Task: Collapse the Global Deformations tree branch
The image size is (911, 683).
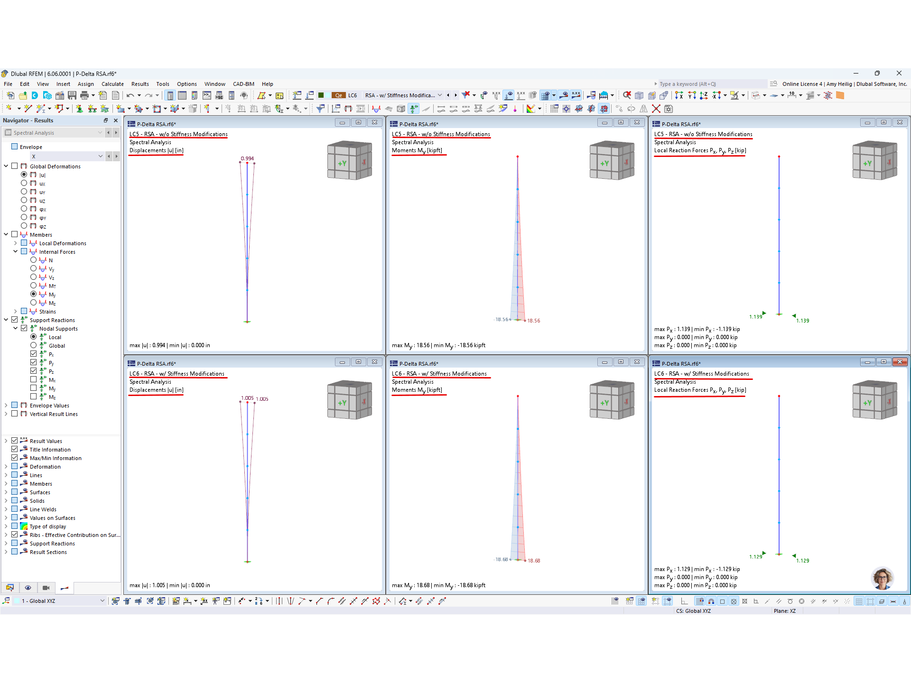Action: pyautogui.click(x=6, y=166)
